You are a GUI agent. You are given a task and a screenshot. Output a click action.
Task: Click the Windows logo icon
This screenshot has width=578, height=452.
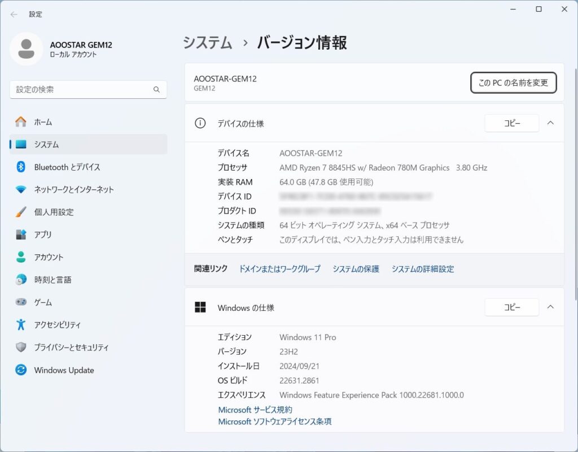click(x=200, y=307)
